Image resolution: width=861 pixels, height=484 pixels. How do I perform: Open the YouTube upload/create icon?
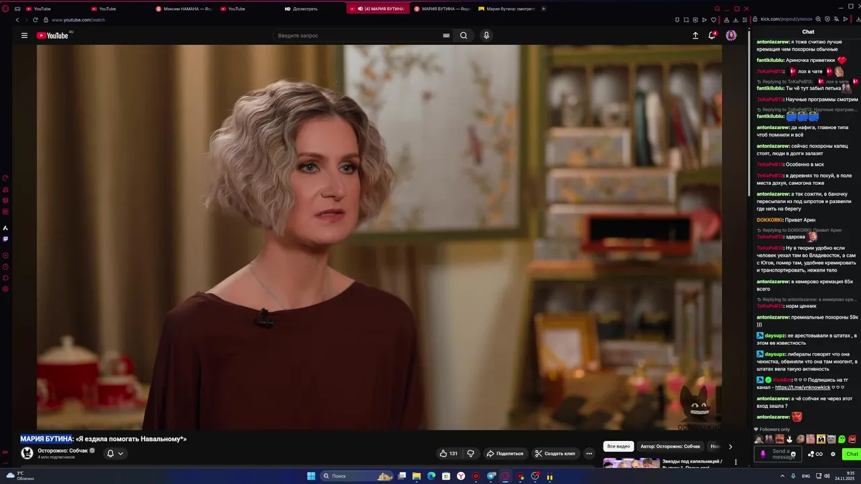click(696, 36)
